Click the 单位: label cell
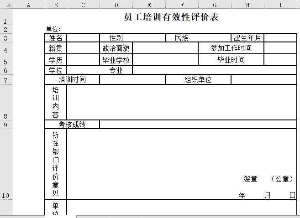The image size is (300, 218). coord(56,29)
